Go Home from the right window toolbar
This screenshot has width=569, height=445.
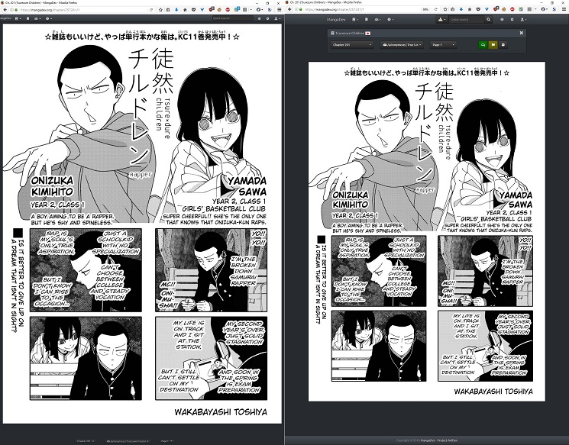point(470,9)
